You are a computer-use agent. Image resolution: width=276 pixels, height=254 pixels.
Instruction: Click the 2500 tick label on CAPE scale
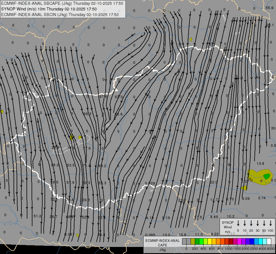254,249
